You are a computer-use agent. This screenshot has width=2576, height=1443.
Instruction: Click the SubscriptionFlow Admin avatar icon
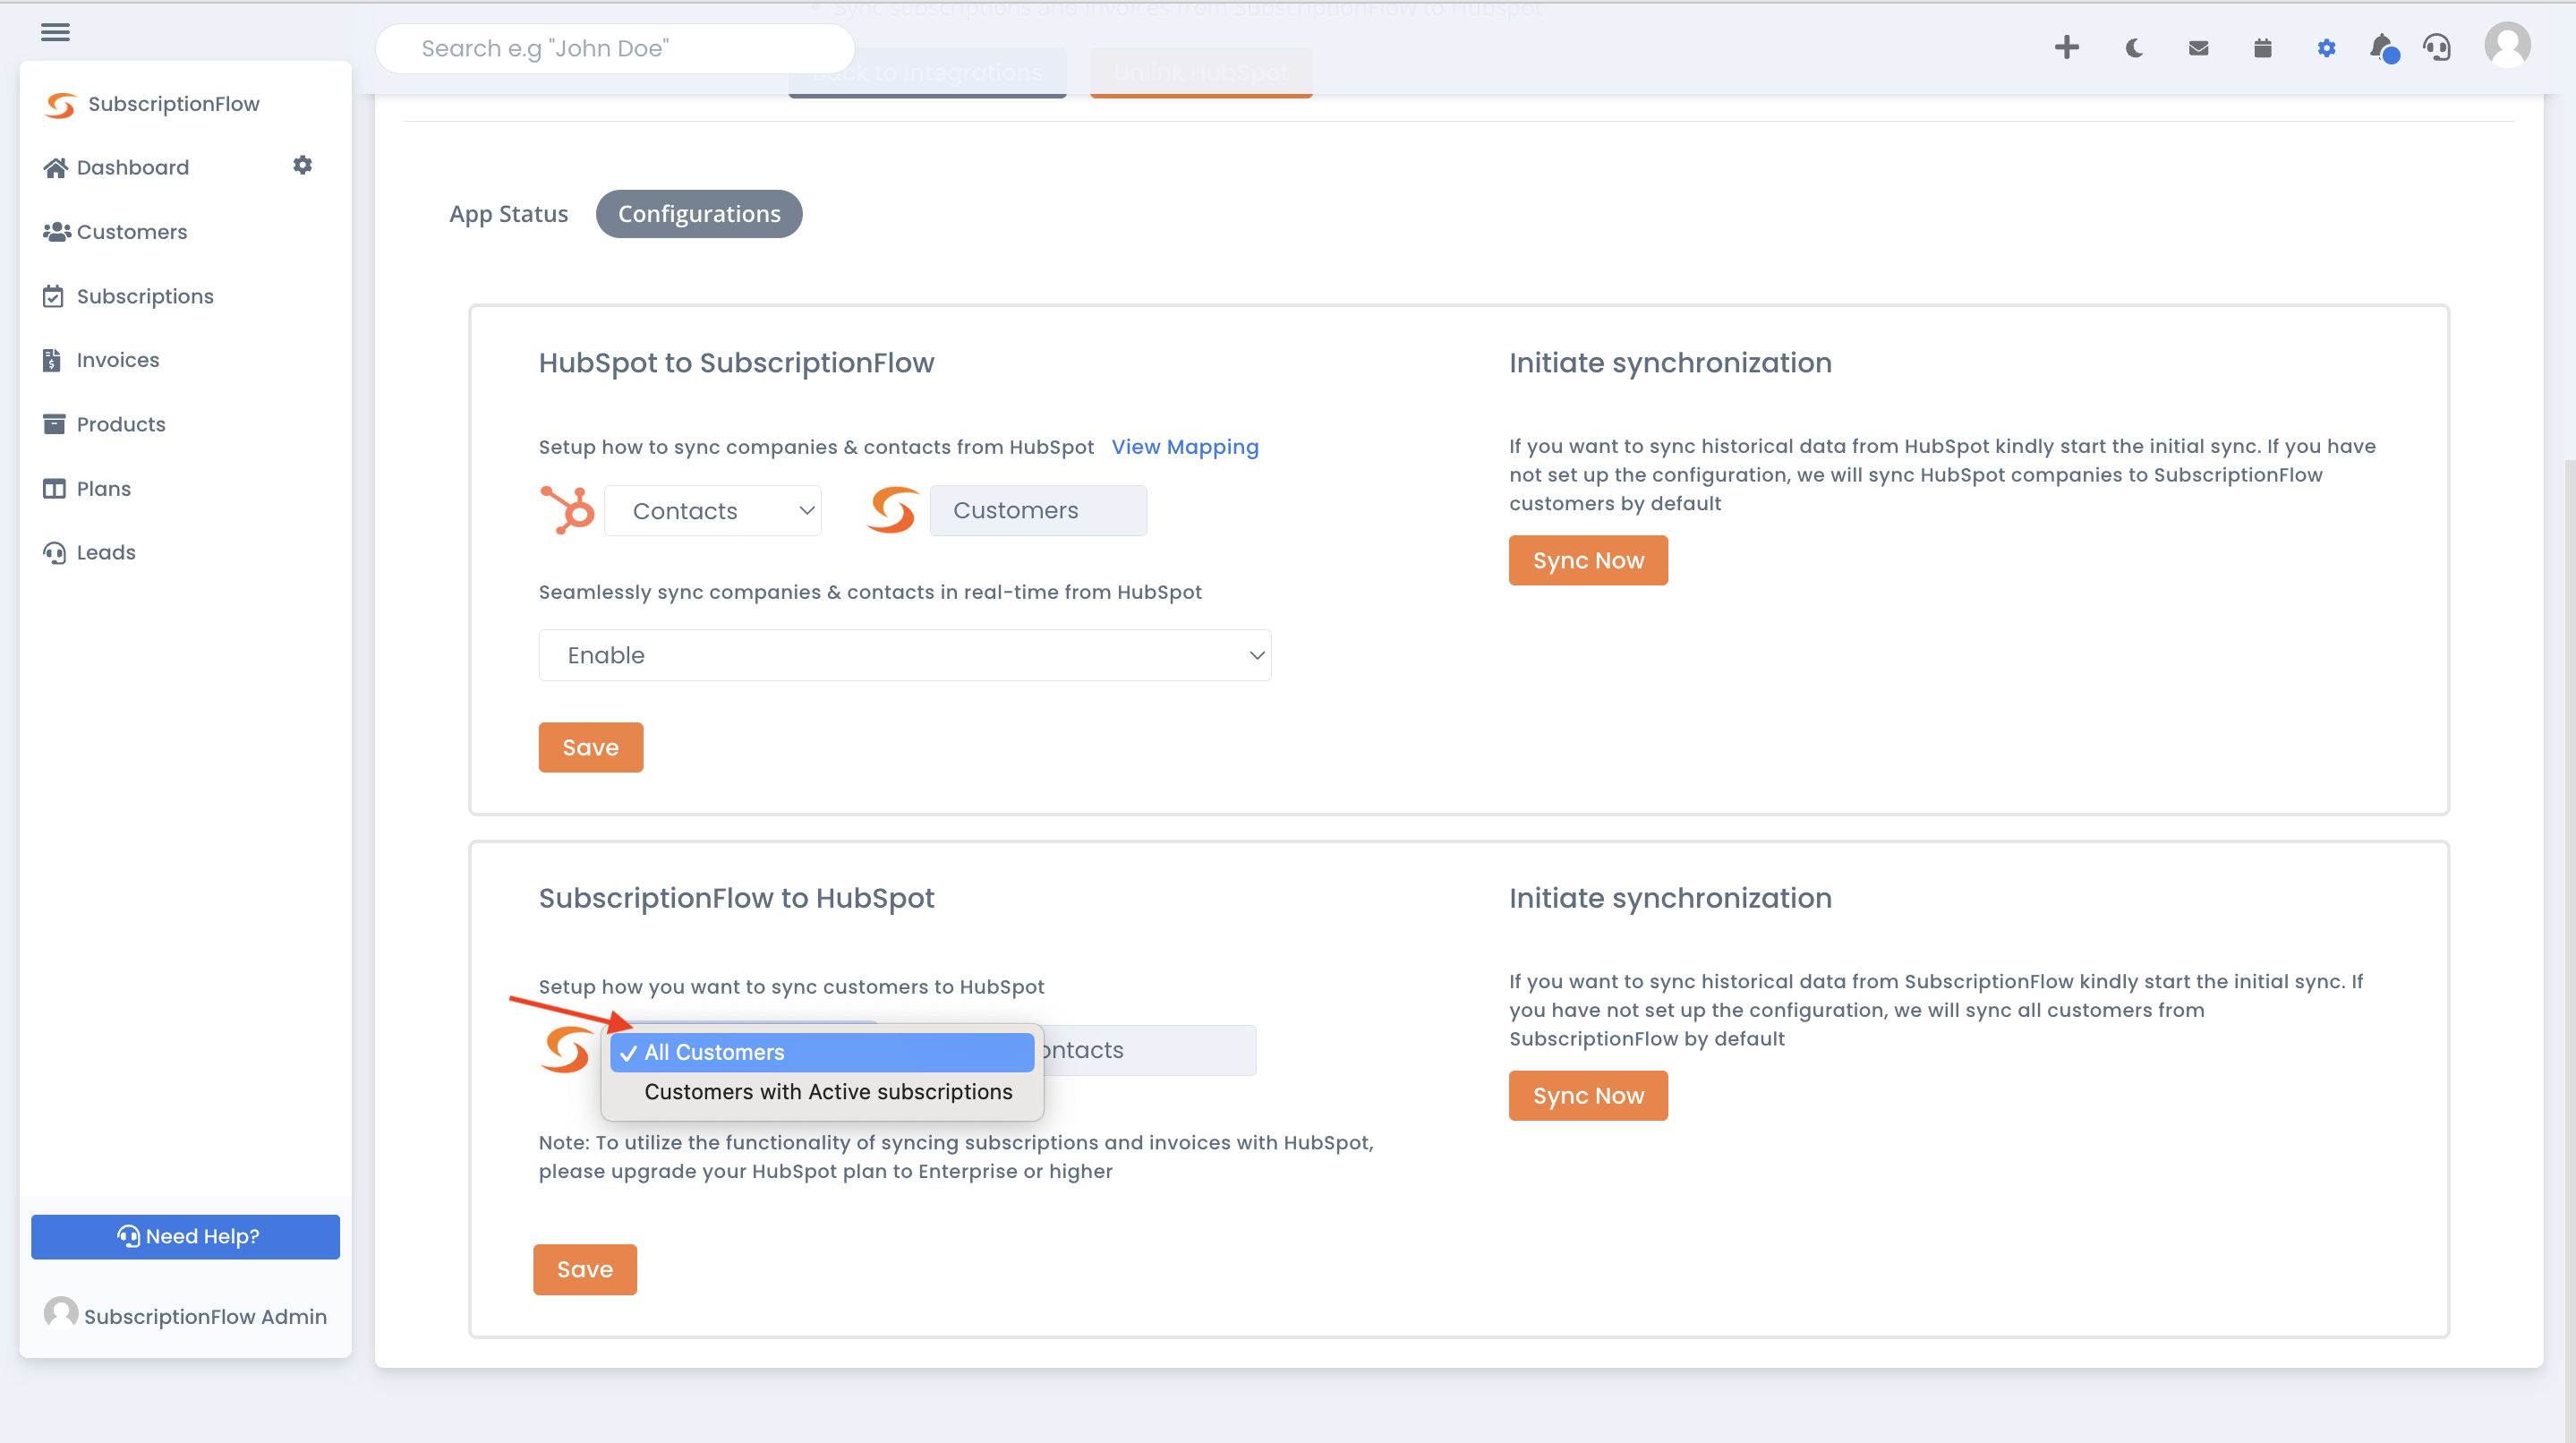click(61, 1313)
